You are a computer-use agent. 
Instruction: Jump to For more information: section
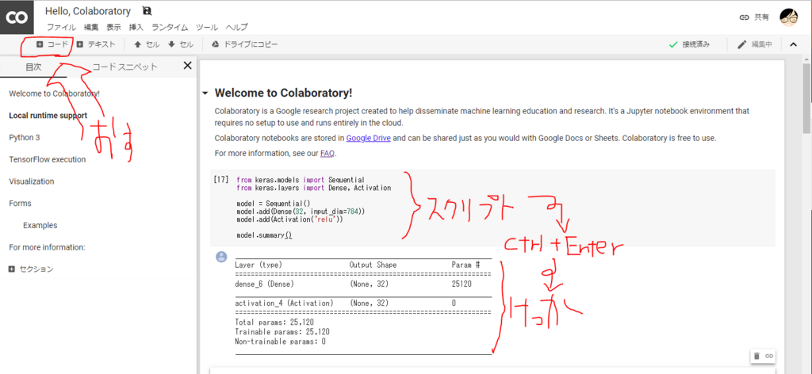[x=47, y=247]
